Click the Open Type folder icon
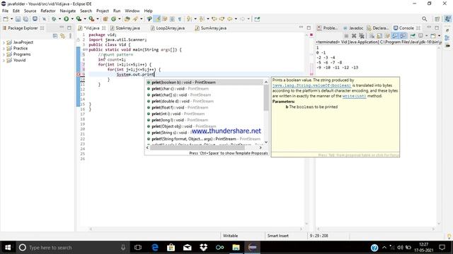This screenshot has width=453, height=254. 127,19
